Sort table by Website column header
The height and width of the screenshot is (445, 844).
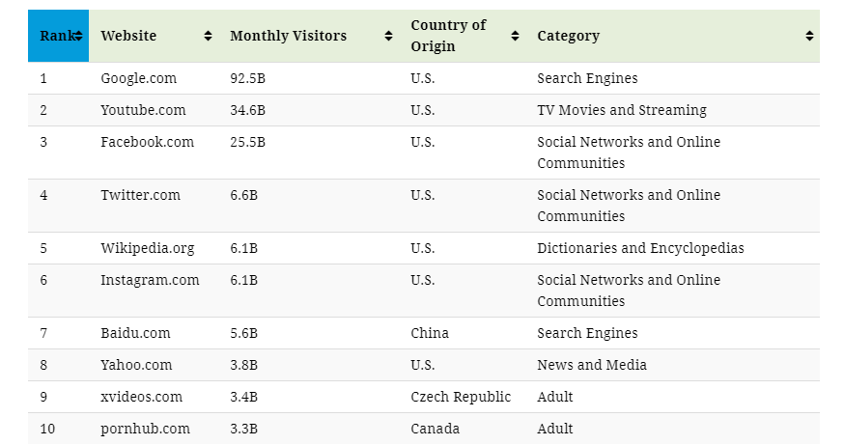coord(128,36)
